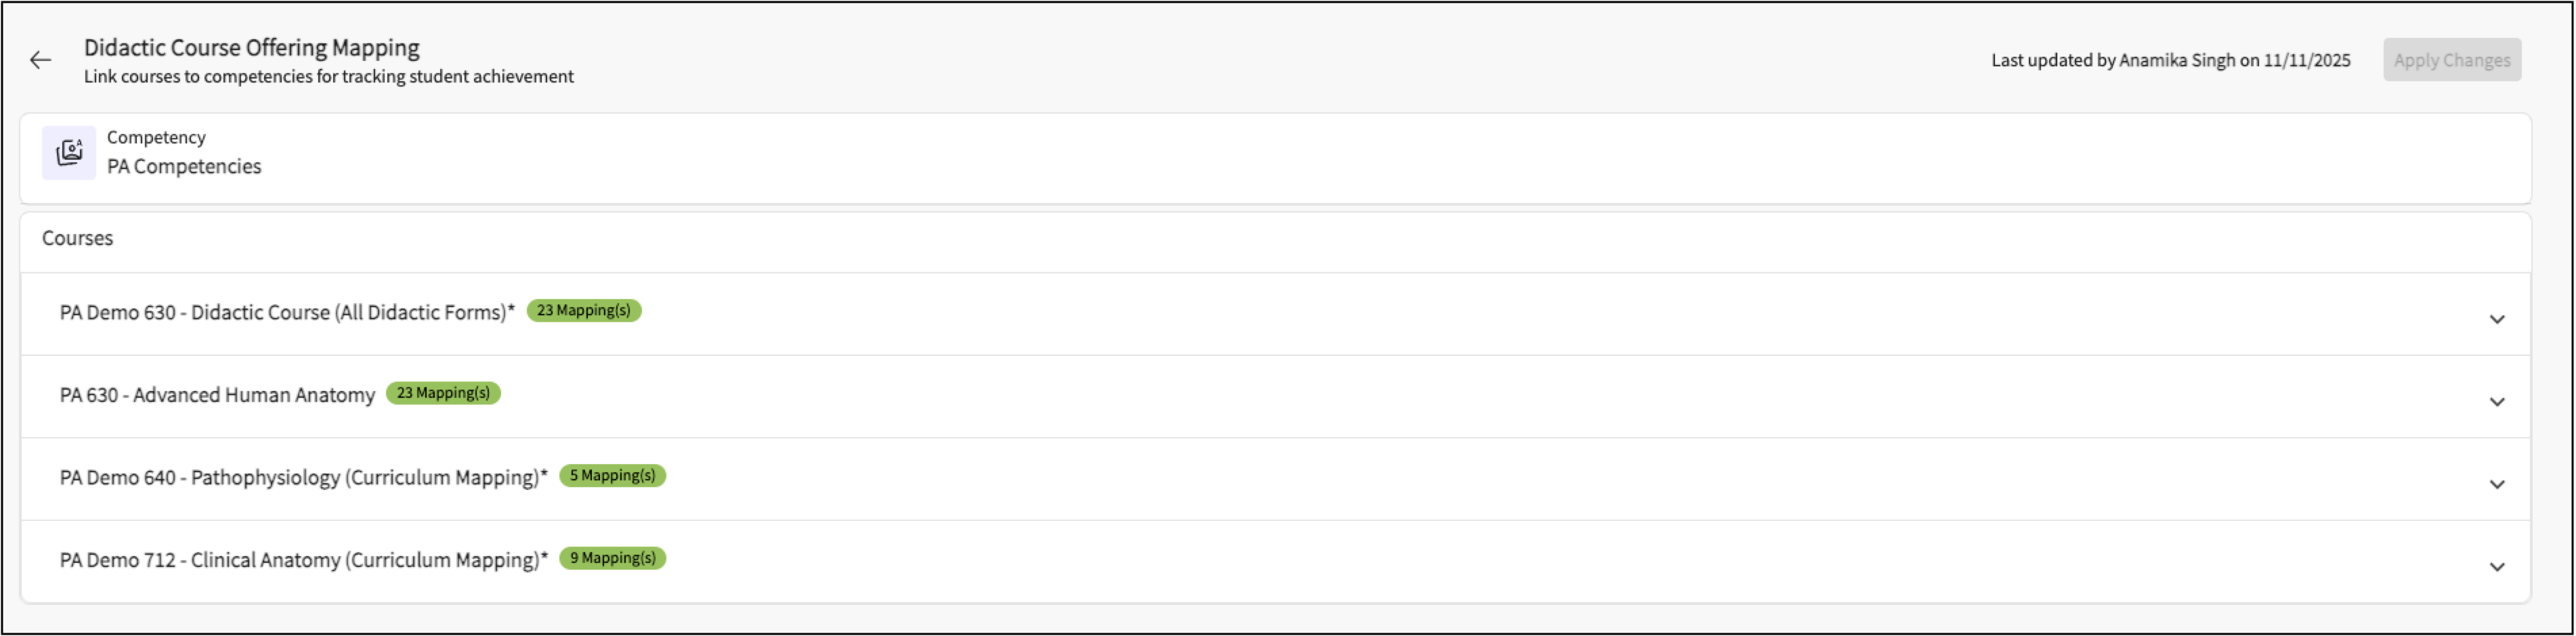Click the 9 Mapping(s) badge
Viewport: 2576px width, 636px height.
612,558
